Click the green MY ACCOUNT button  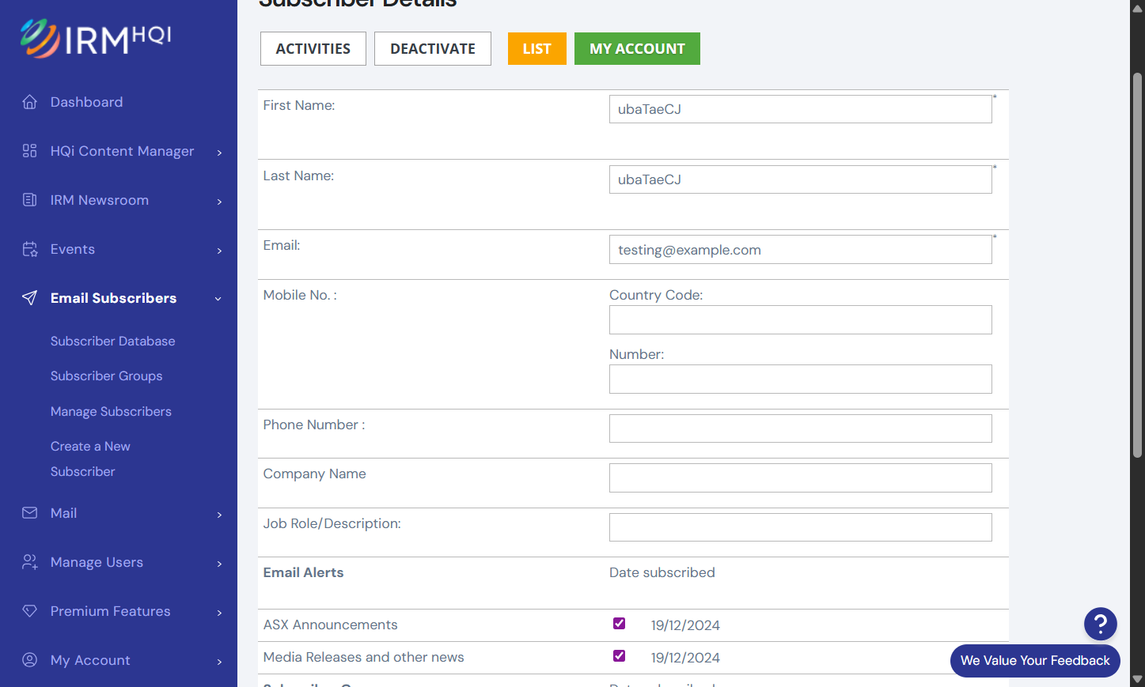637,49
